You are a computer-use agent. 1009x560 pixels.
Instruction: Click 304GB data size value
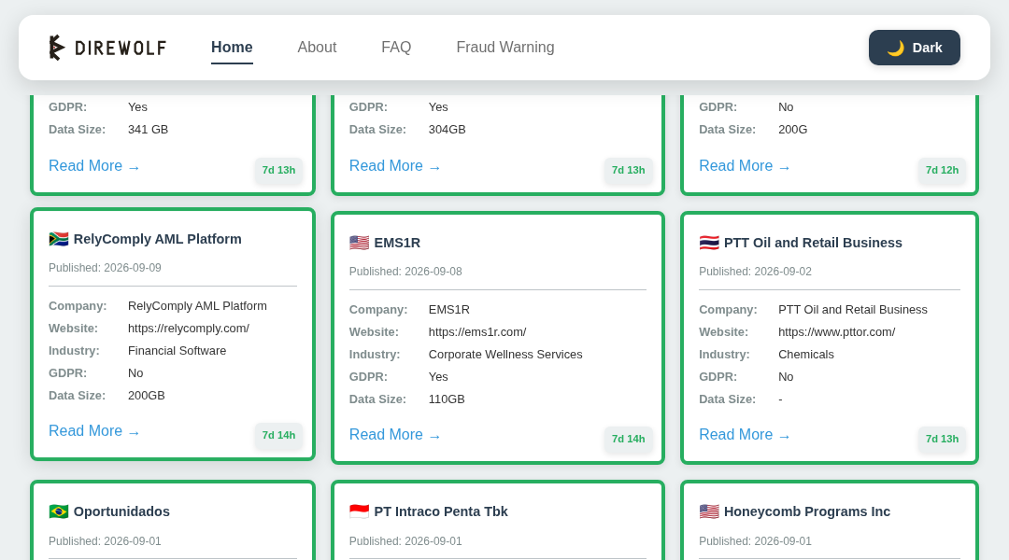[448, 130]
